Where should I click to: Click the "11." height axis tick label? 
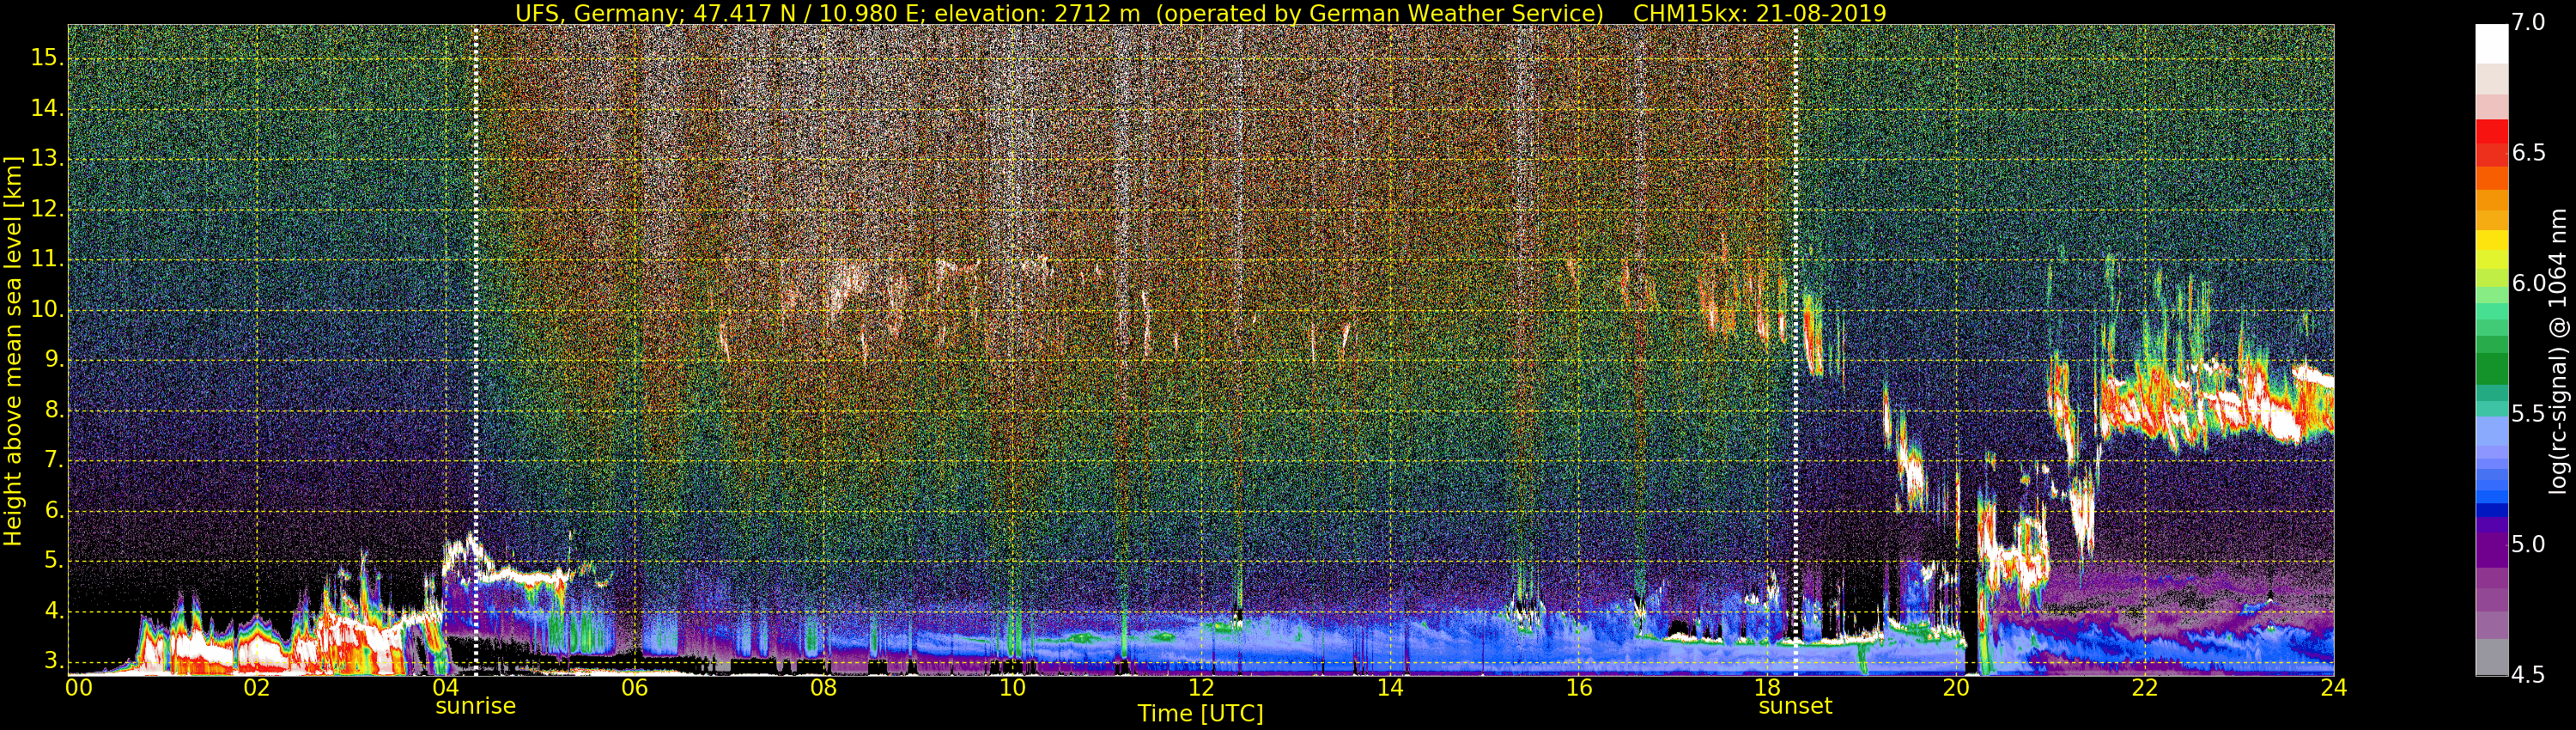click(46, 260)
